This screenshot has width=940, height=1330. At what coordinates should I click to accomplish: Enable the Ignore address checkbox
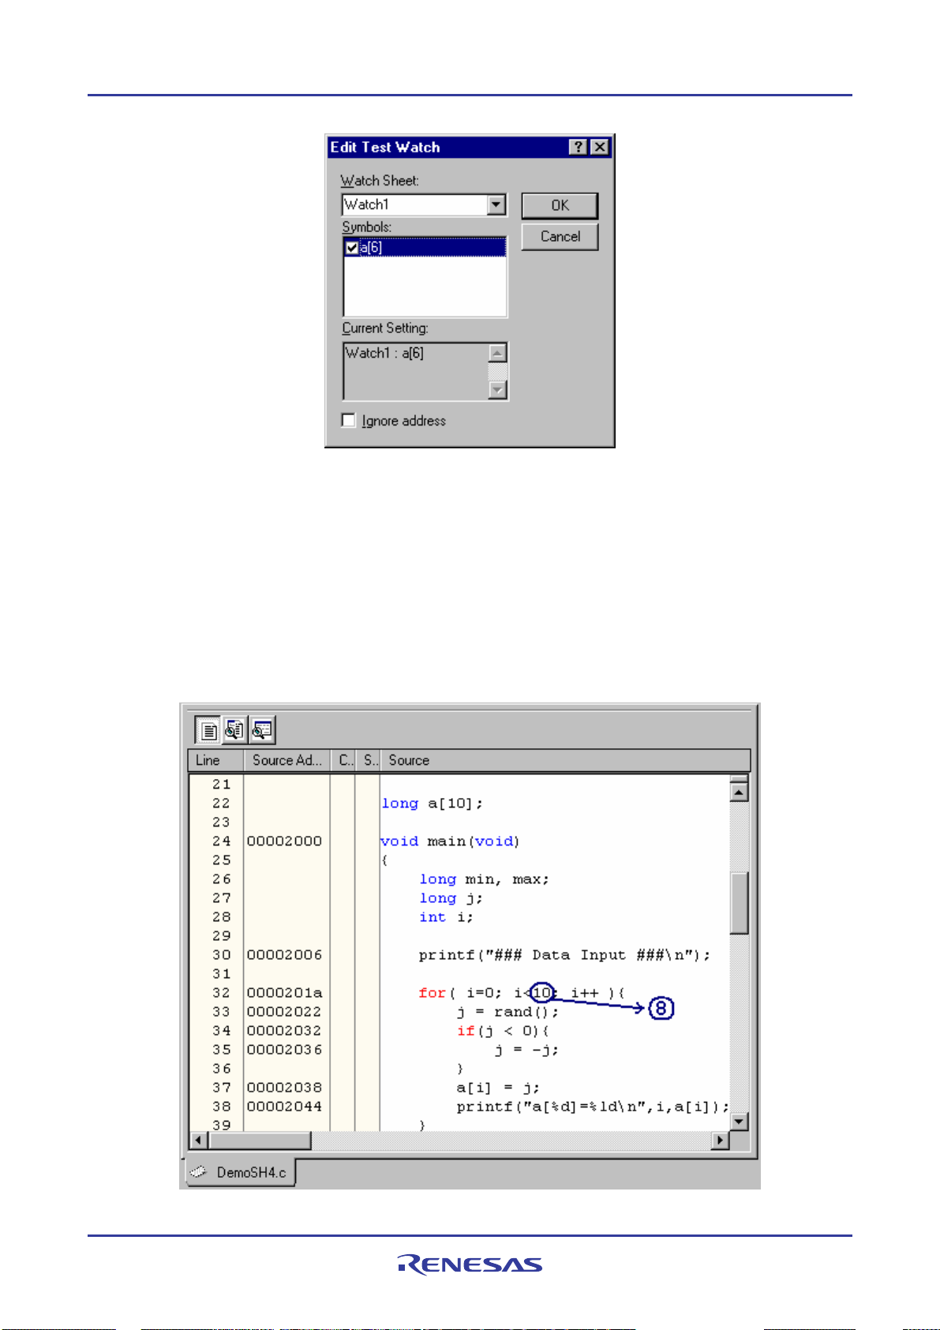348,421
